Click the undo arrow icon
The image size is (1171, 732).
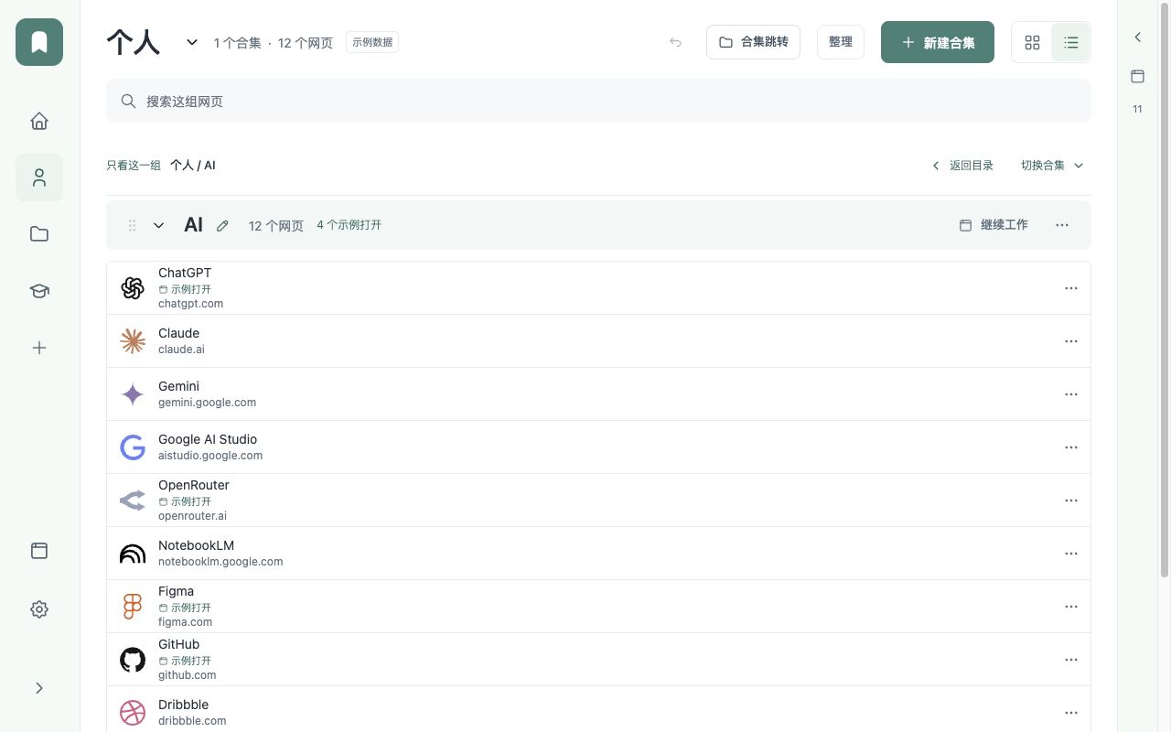(675, 42)
